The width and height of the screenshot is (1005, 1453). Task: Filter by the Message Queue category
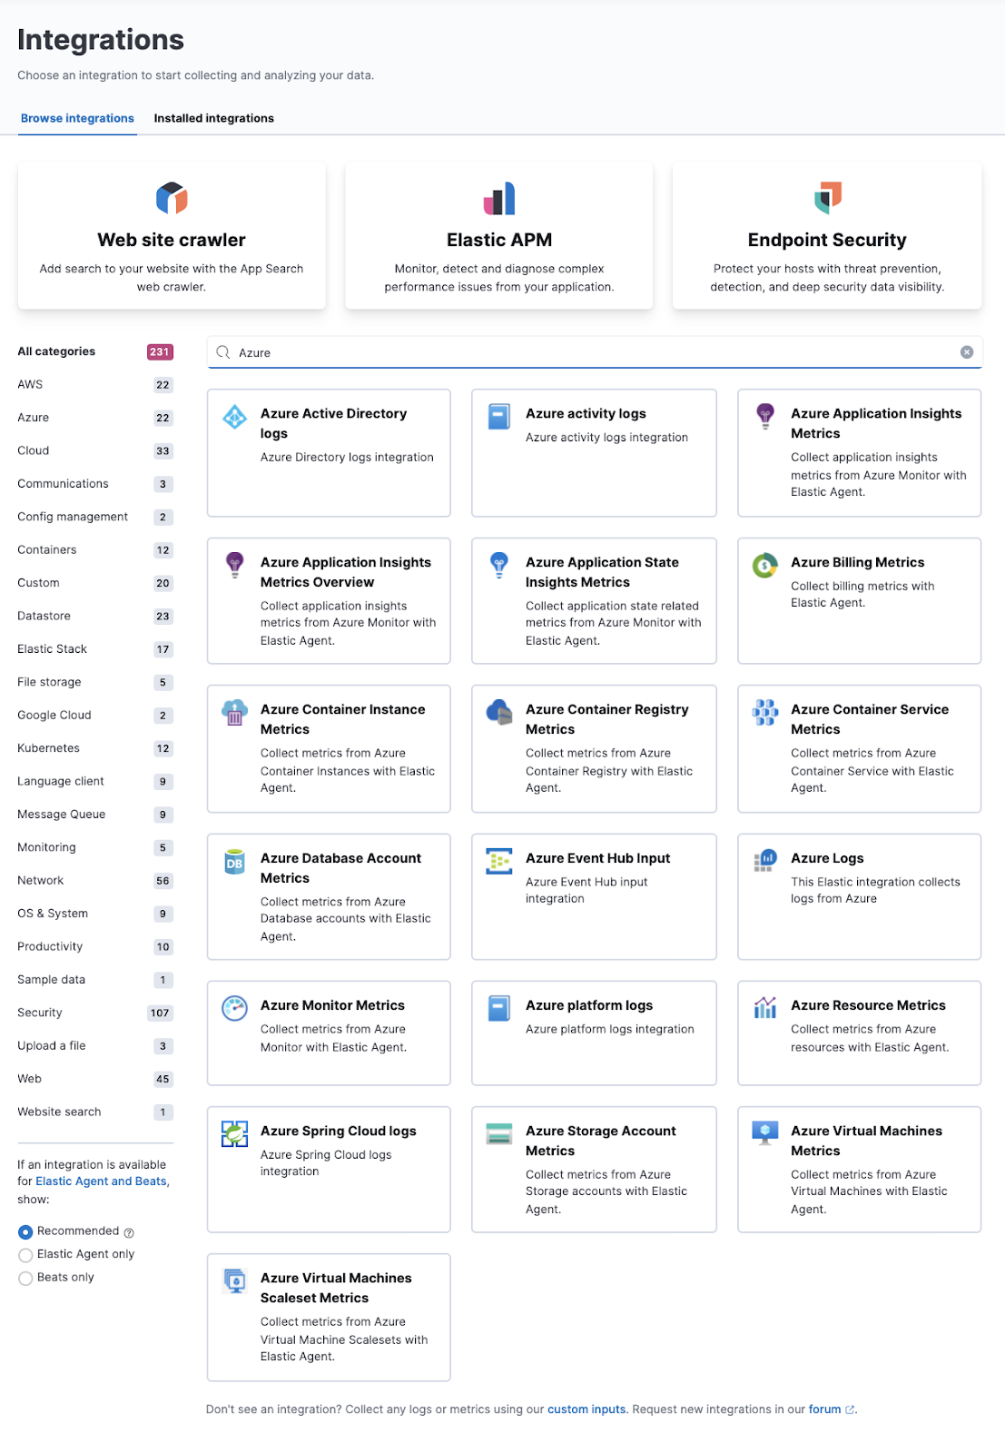(x=95, y=815)
